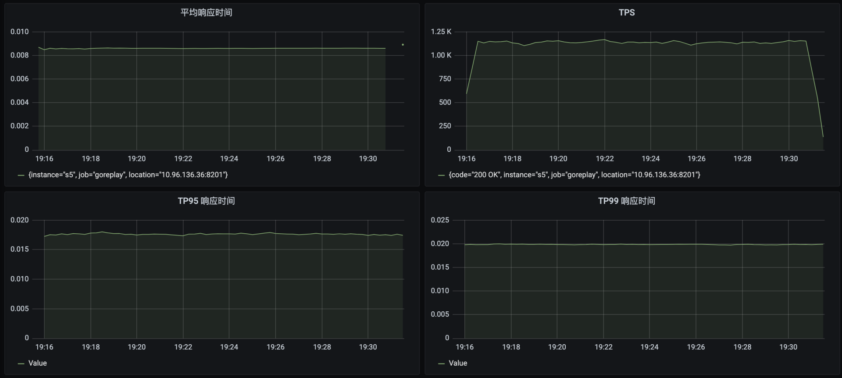The width and height of the screenshot is (842, 378).
Task: Click the 19:30 x-axis label in TP95 panel
Action: 368,347
